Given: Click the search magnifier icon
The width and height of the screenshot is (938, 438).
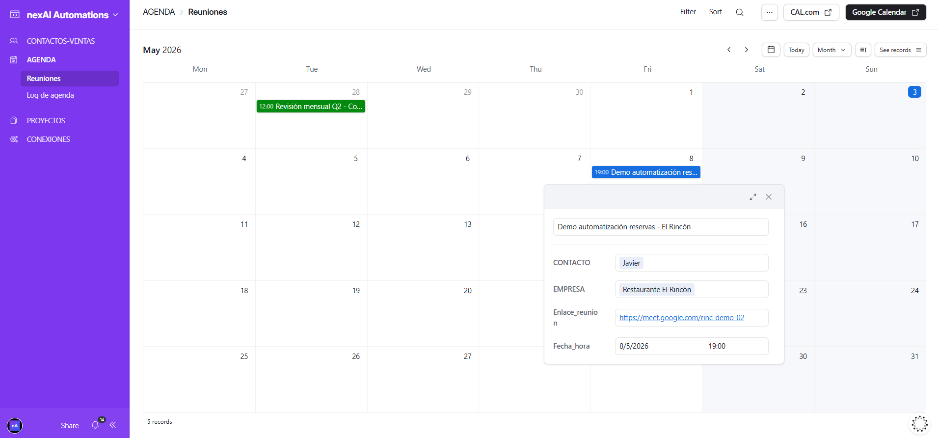Looking at the screenshot, I should click(x=740, y=12).
